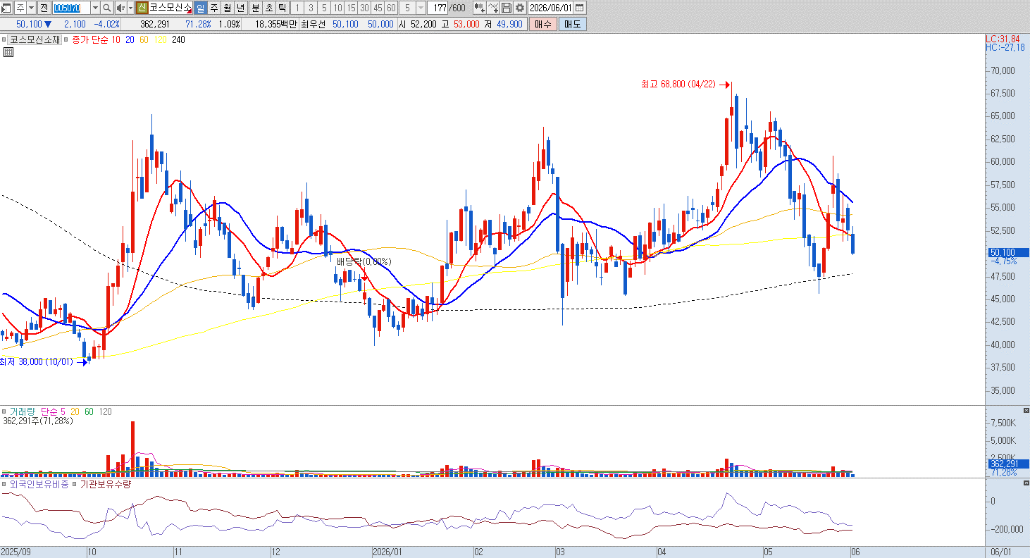Screen dimensions: 1030x558
Task: Switch to 주 weekly period
Action: (x=214, y=8)
